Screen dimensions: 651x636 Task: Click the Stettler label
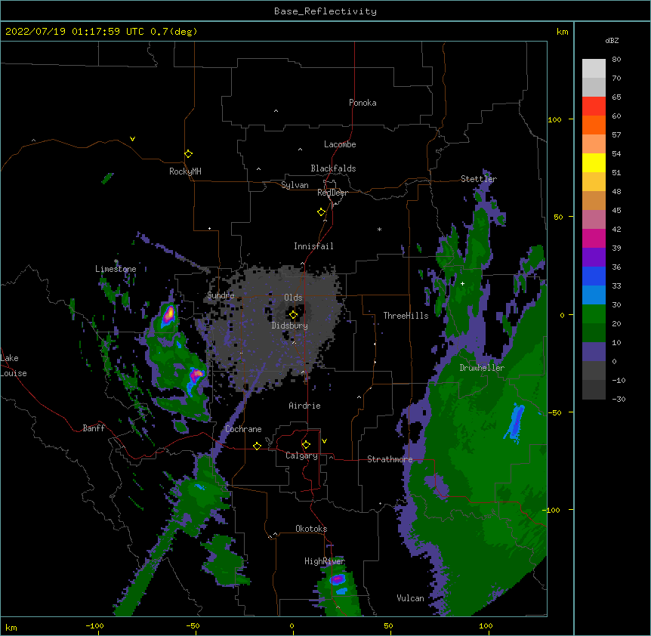[x=478, y=179]
